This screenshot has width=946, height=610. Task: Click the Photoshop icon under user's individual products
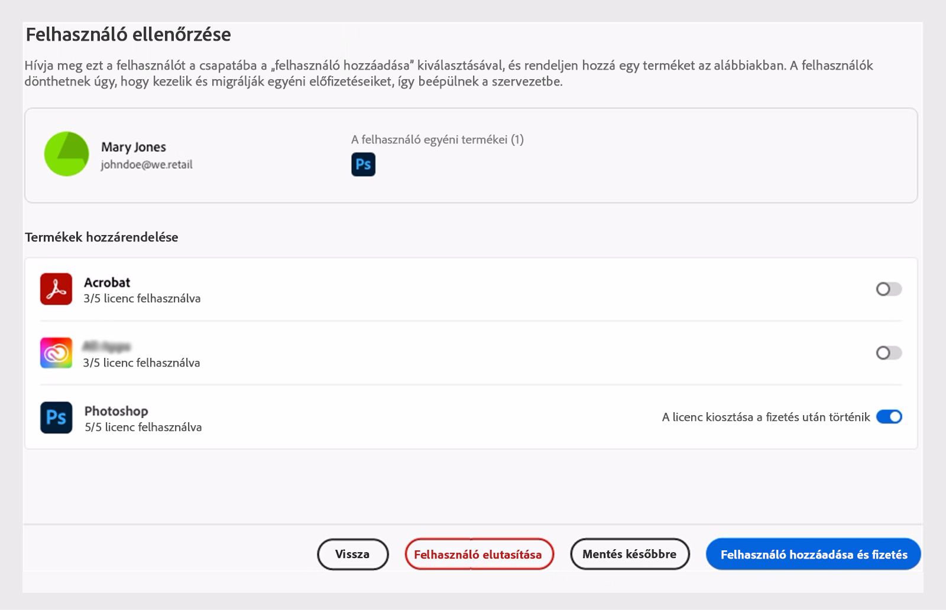[x=363, y=164]
